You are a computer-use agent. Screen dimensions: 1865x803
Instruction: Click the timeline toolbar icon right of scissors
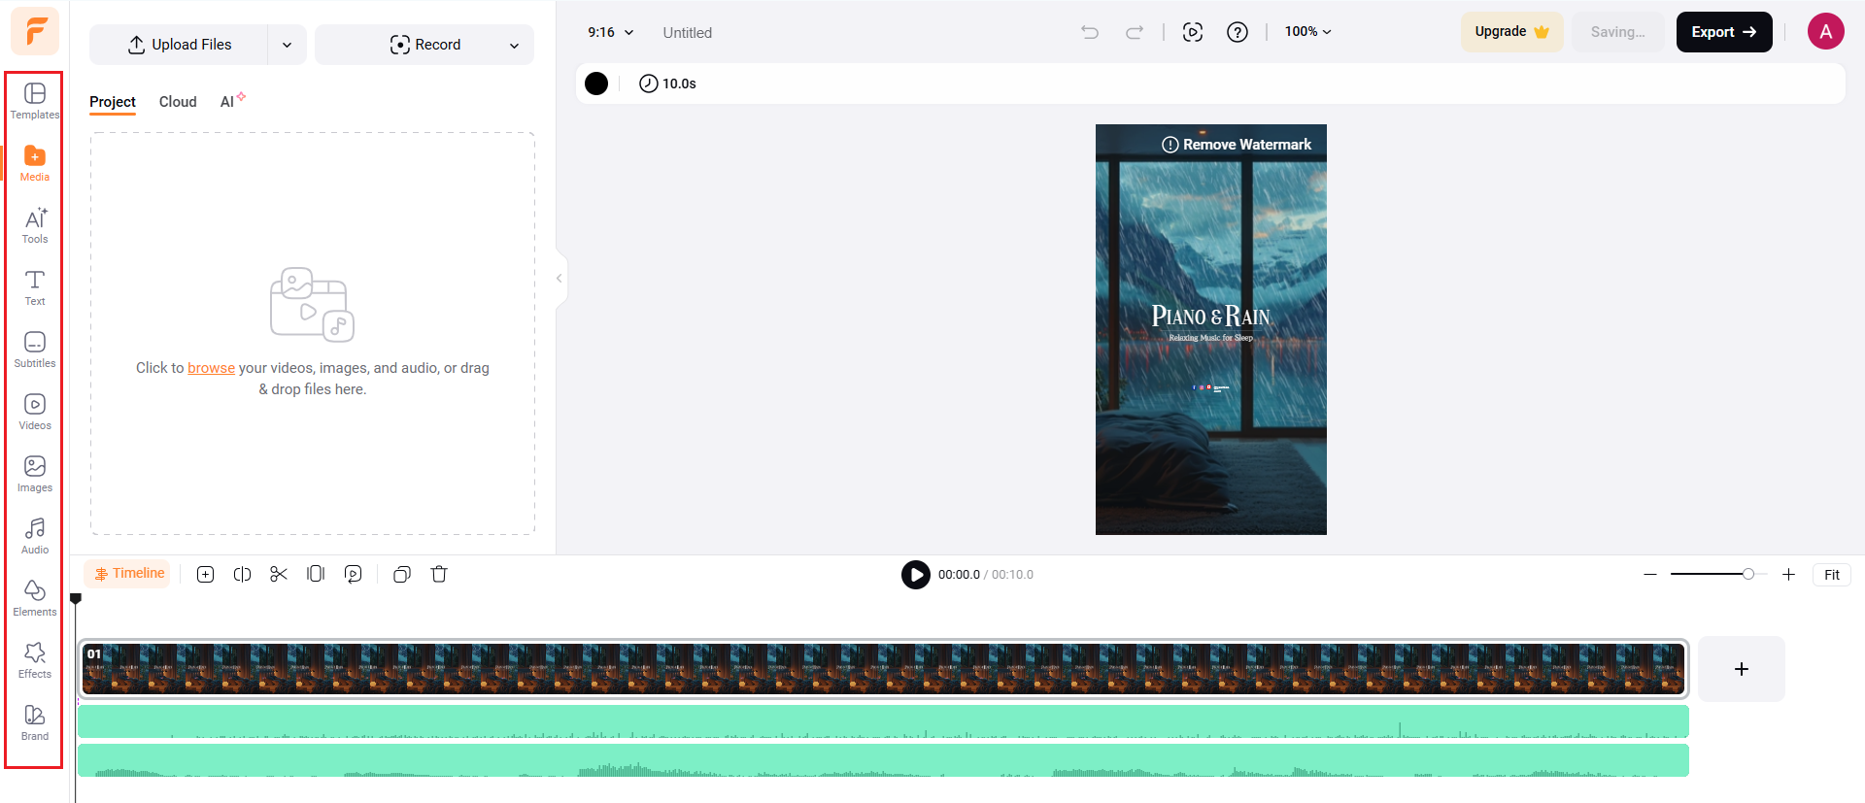coord(316,574)
